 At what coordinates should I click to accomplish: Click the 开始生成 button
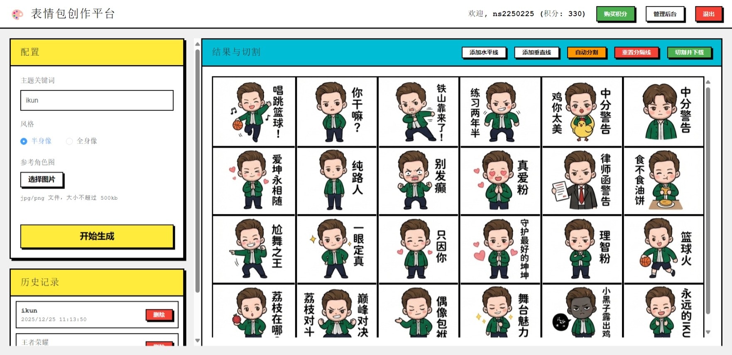point(97,236)
